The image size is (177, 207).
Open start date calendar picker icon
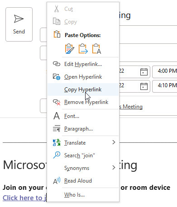[x=144, y=72]
